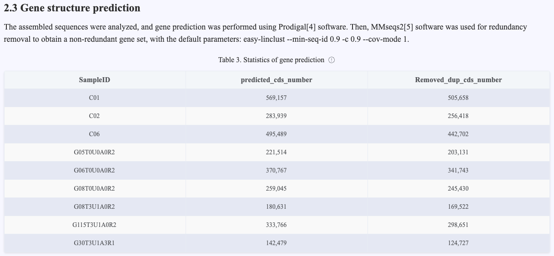554x256 pixels.
Task: Click the 569,157 predicted CDS value
Action: pos(277,98)
